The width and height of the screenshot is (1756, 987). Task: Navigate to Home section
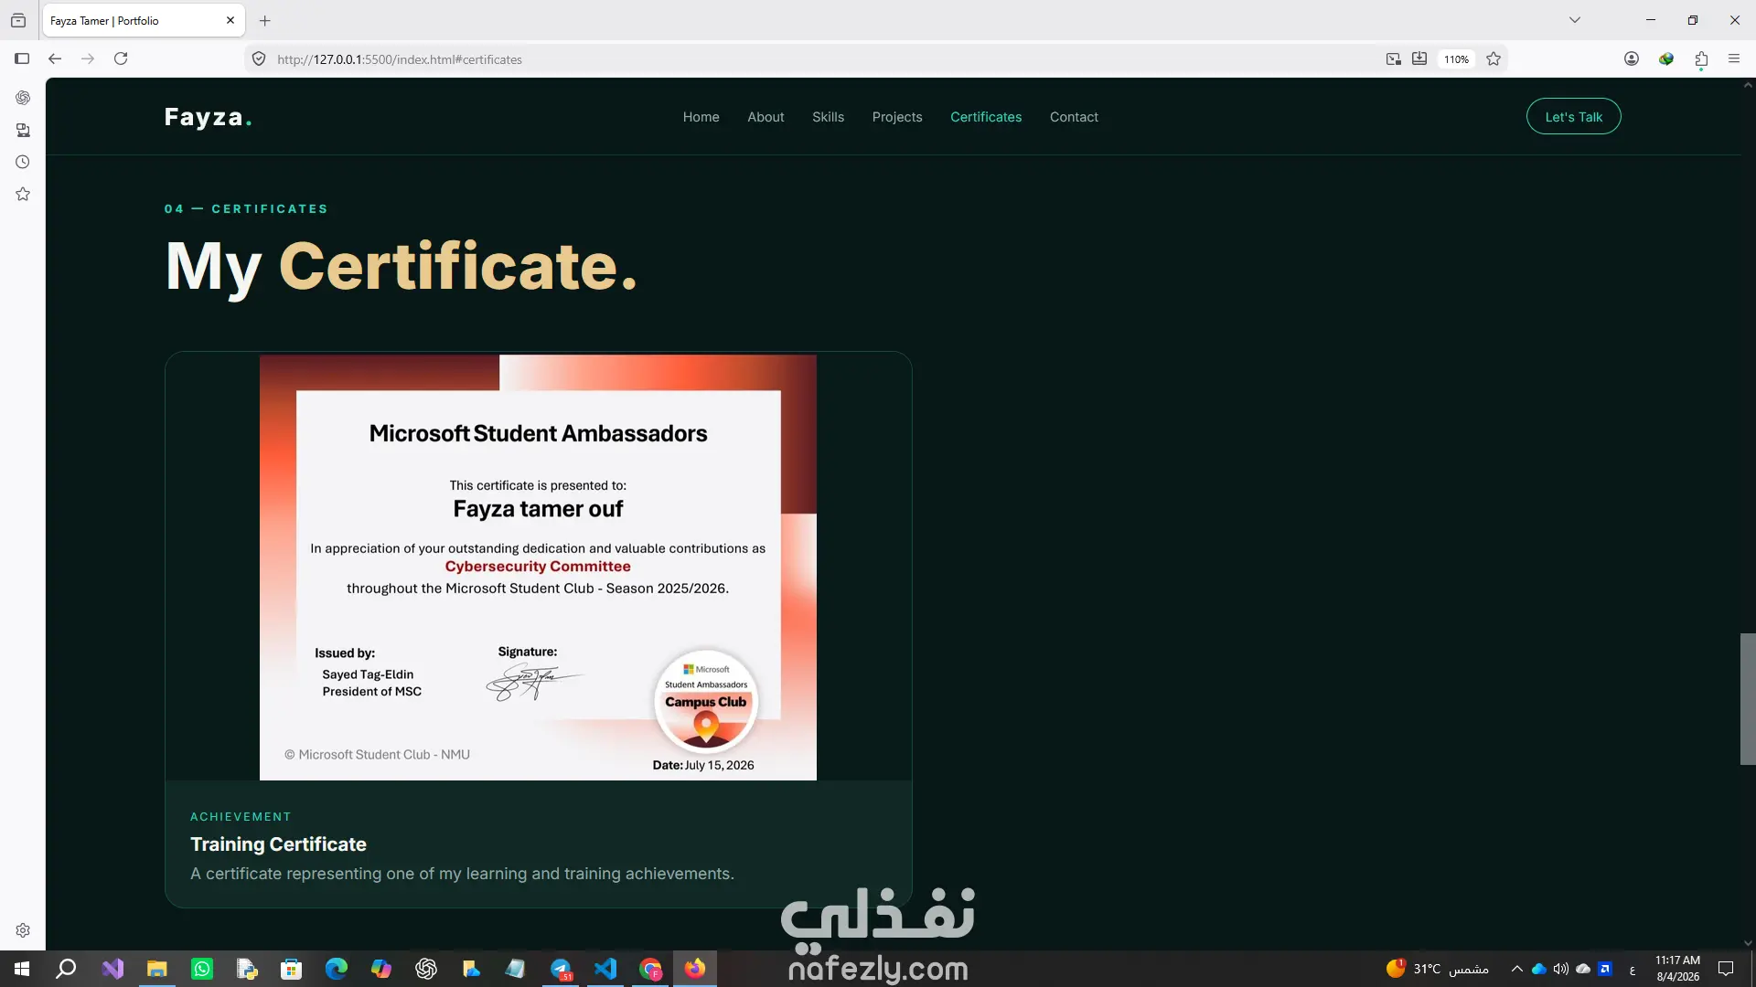tap(701, 117)
